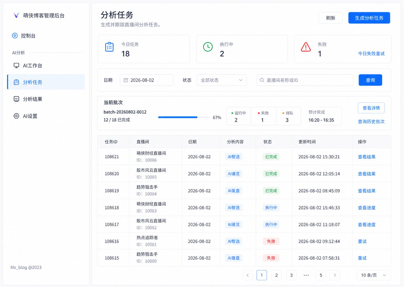Click 查看进度 for task 108618
The height and width of the screenshot is (287, 404).
tap(367, 208)
